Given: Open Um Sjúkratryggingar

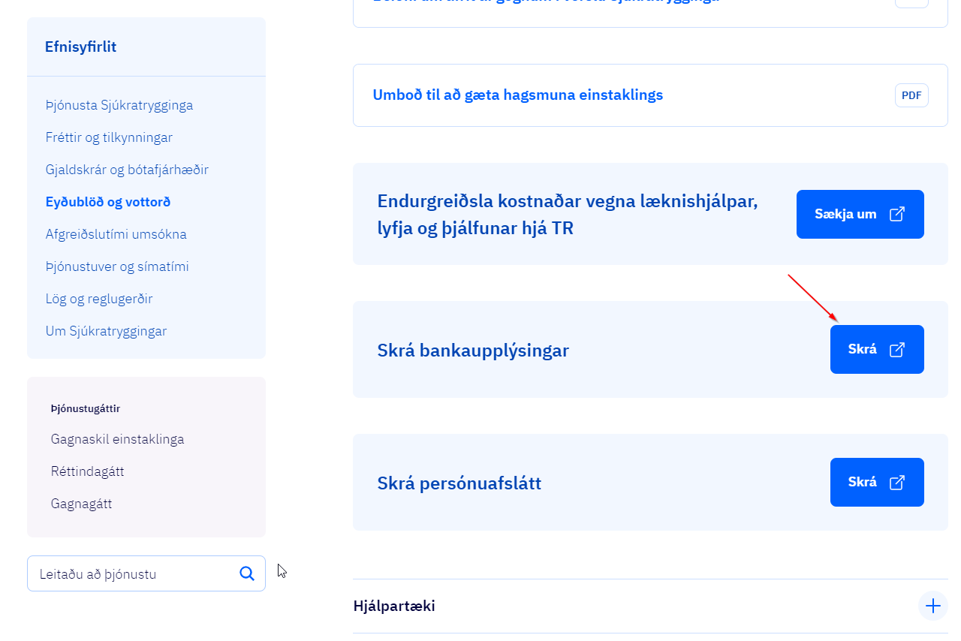Looking at the screenshot, I should click(x=106, y=331).
